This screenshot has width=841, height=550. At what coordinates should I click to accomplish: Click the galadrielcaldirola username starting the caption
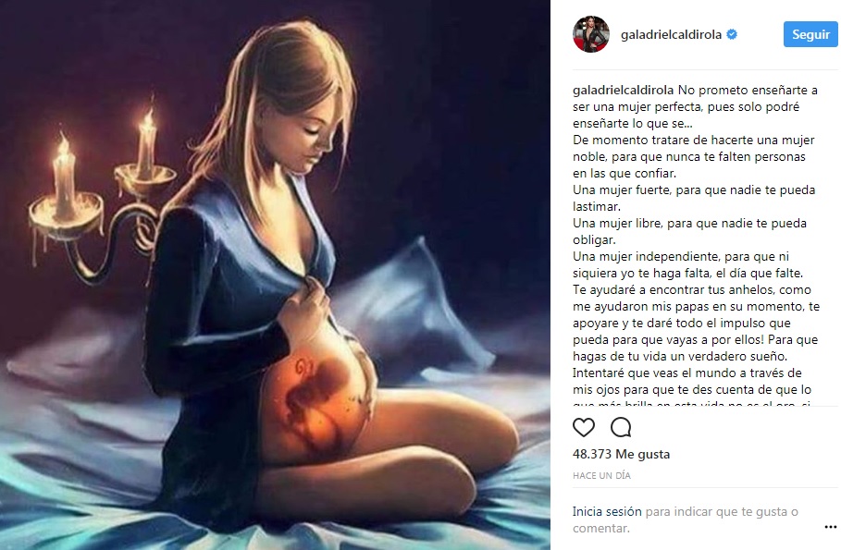pyautogui.click(x=623, y=90)
